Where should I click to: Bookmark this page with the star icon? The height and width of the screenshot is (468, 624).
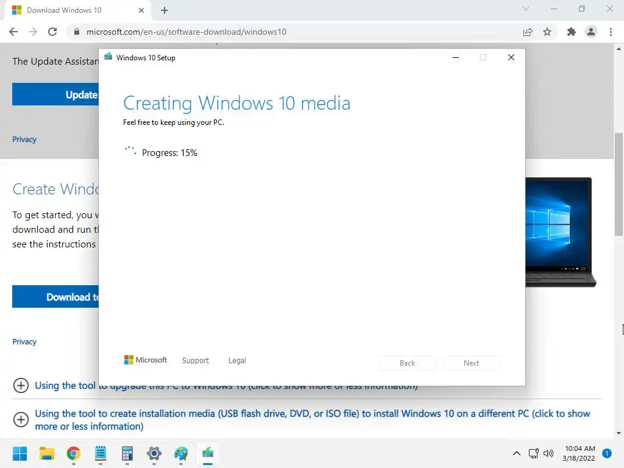547,32
